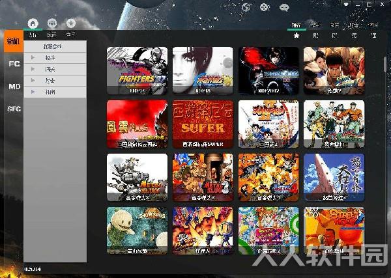The width and height of the screenshot is (391, 278).
Task: Minimize the game platform window
Action: (358, 5)
